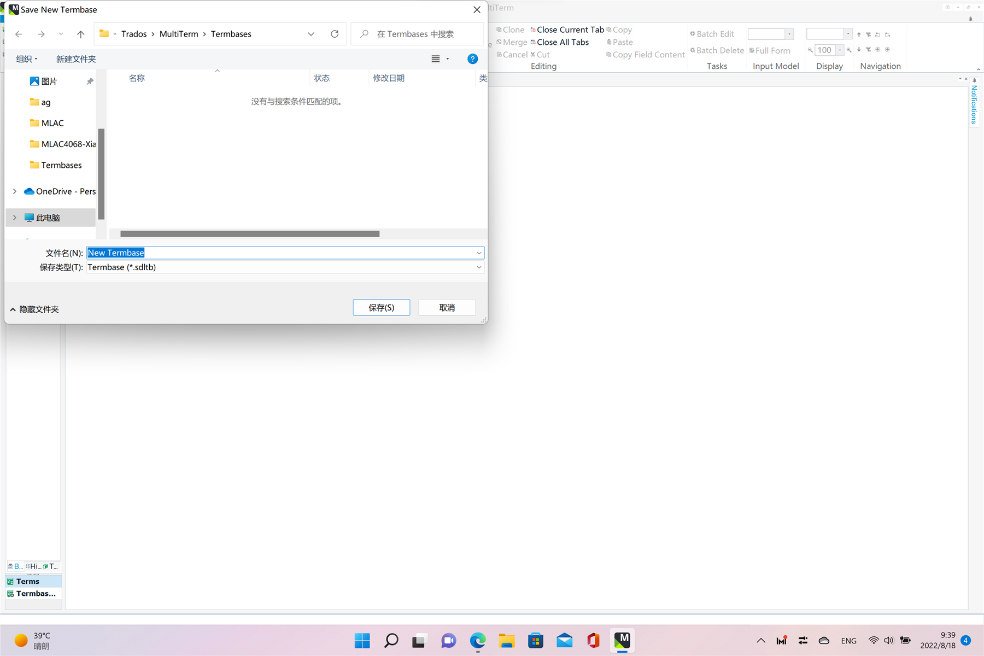This screenshot has width=984, height=656.
Task: Go up one folder level
Action: click(81, 34)
